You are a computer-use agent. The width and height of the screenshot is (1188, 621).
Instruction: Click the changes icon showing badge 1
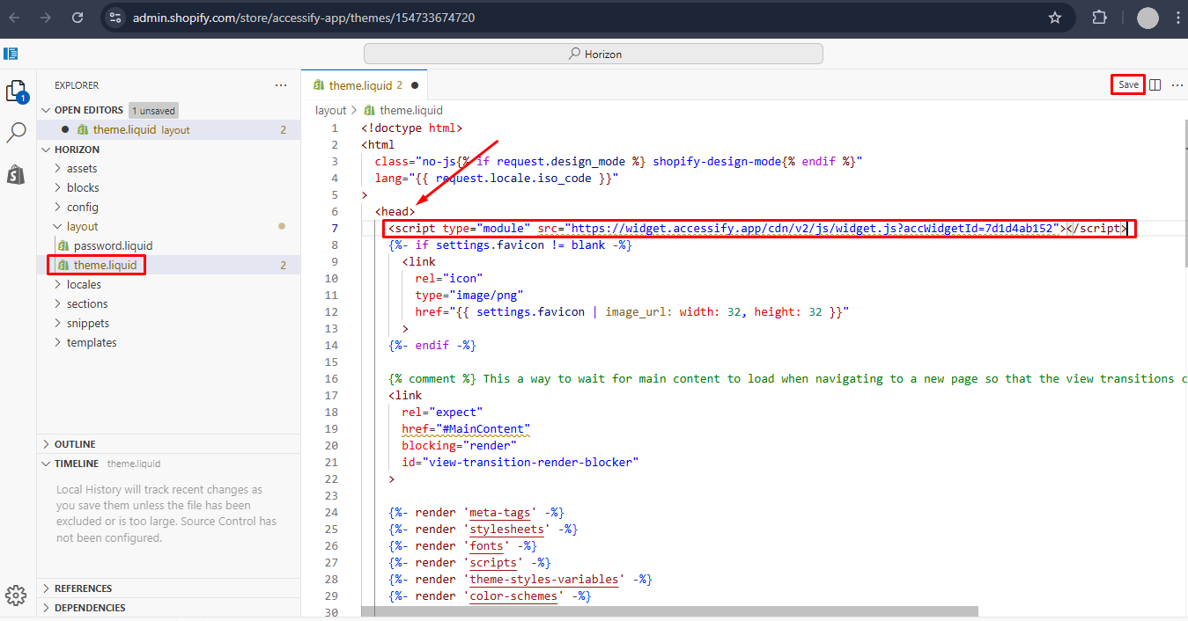click(x=18, y=91)
